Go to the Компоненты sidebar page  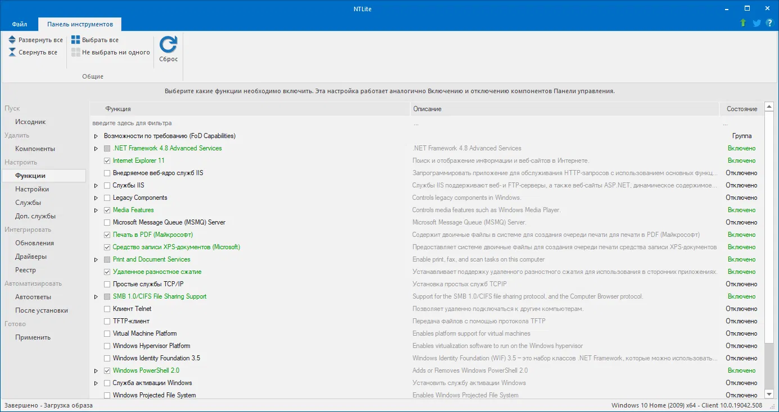click(35, 149)
